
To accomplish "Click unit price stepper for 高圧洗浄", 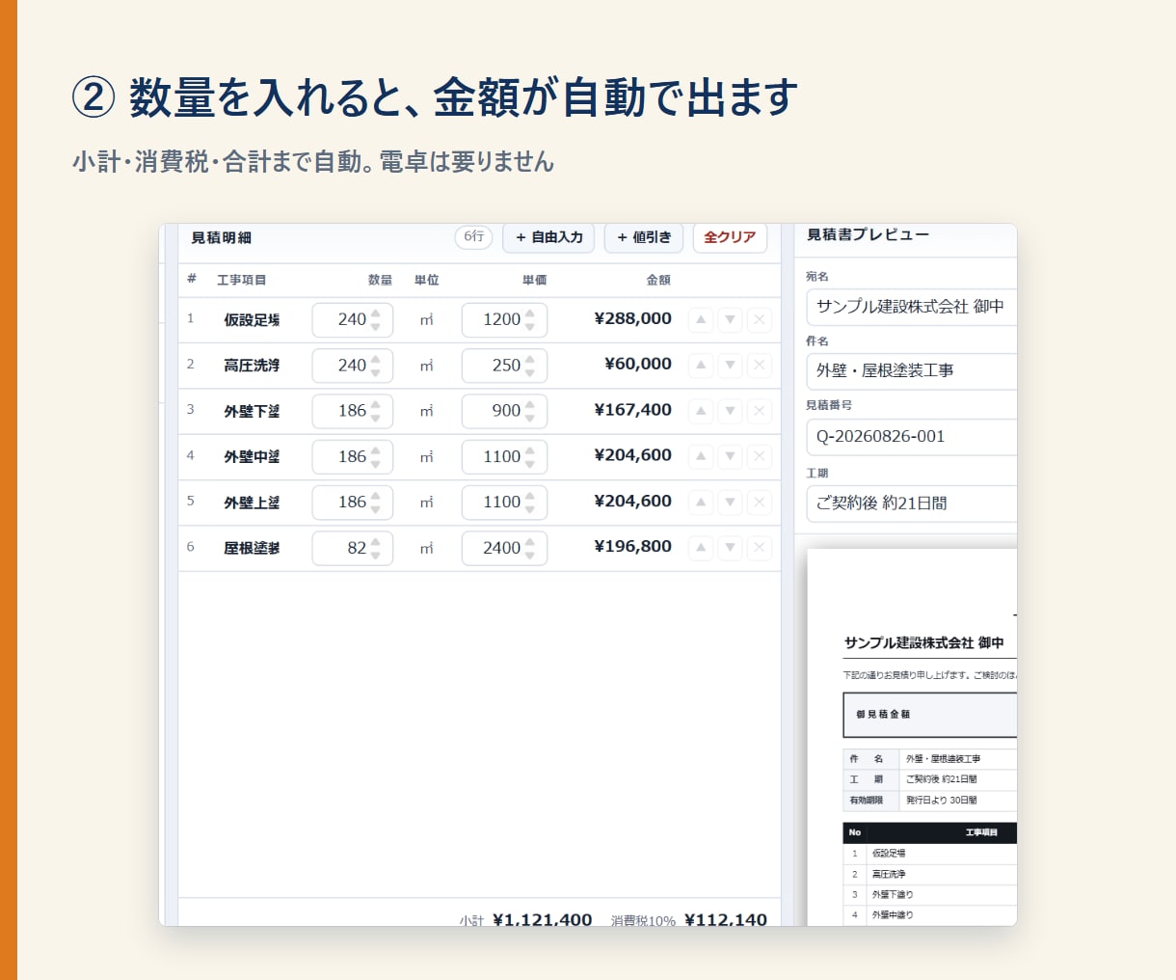I will tap(530, 366).
